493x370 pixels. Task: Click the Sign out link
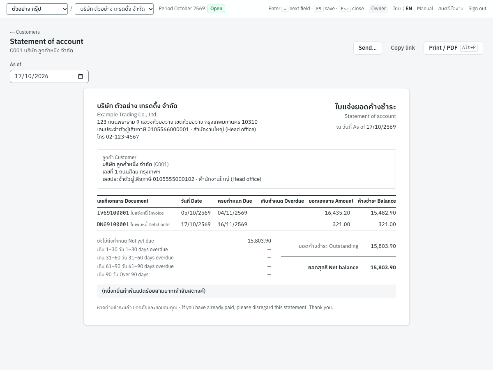coord(477,9)
